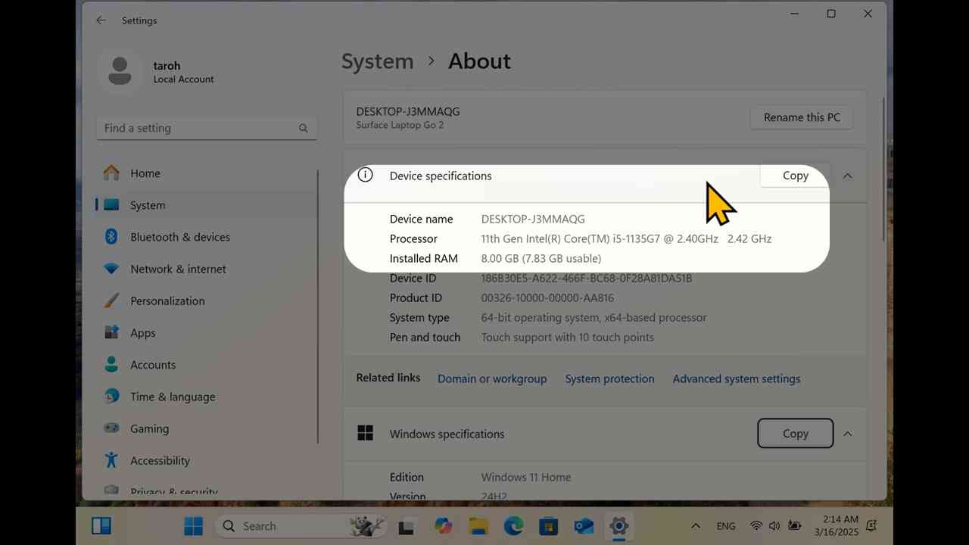This screenshot has width=969, height=545.
Task: Launch Microsoft Edge from the taskbar
Action: coord(513,525)
